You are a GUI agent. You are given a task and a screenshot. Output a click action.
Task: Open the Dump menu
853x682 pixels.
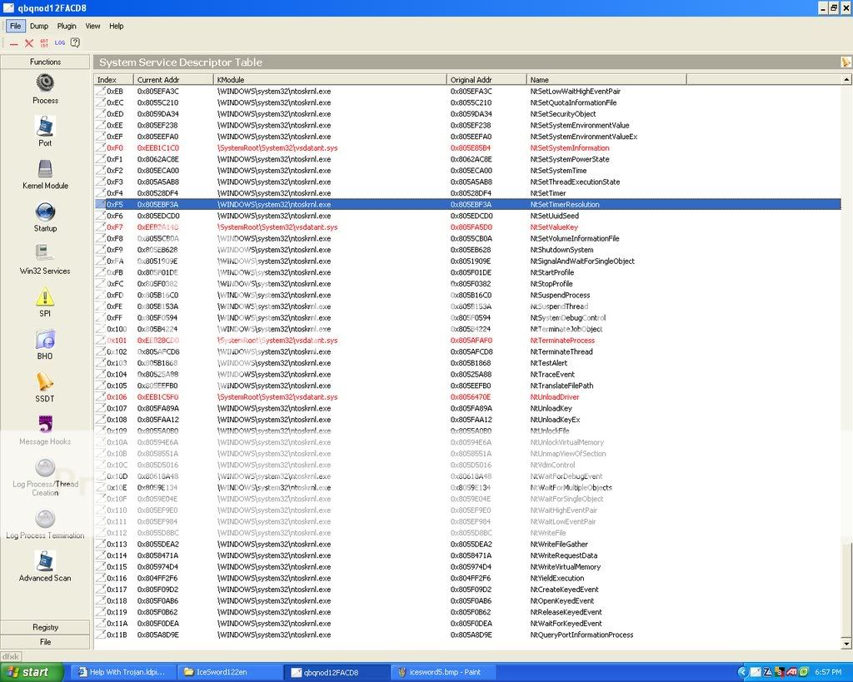click(39, 26)
